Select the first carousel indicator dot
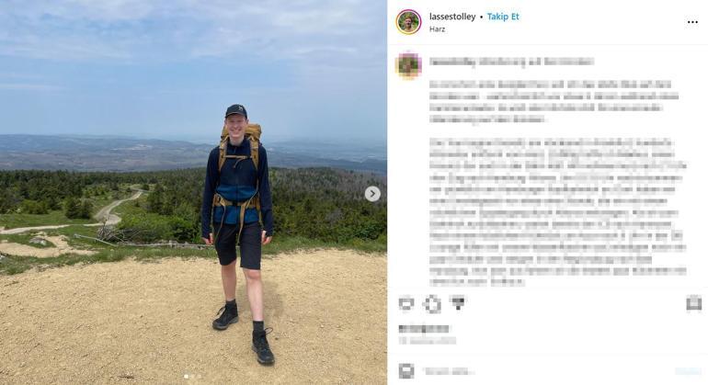Screen dimensions: 708x385 tap(187, 377)
